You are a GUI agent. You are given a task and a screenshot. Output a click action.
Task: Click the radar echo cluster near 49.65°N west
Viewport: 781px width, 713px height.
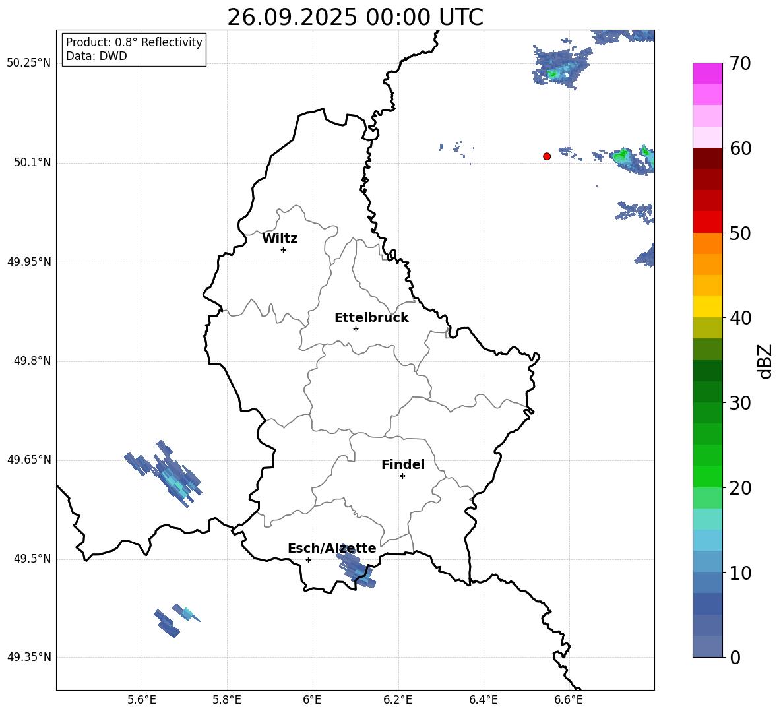(164, 473)
